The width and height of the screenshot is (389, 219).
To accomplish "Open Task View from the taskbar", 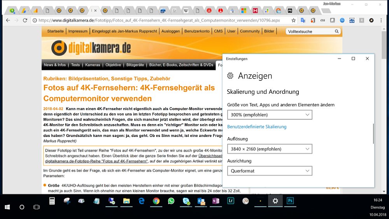I will tap(37, 207).
